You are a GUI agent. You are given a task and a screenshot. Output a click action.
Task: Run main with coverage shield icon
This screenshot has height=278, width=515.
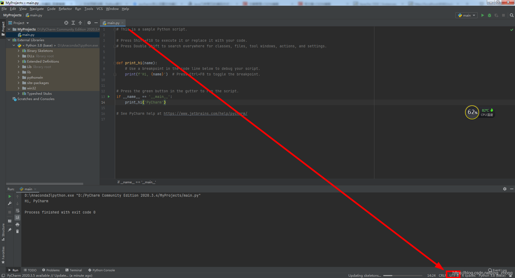[496, 16]
